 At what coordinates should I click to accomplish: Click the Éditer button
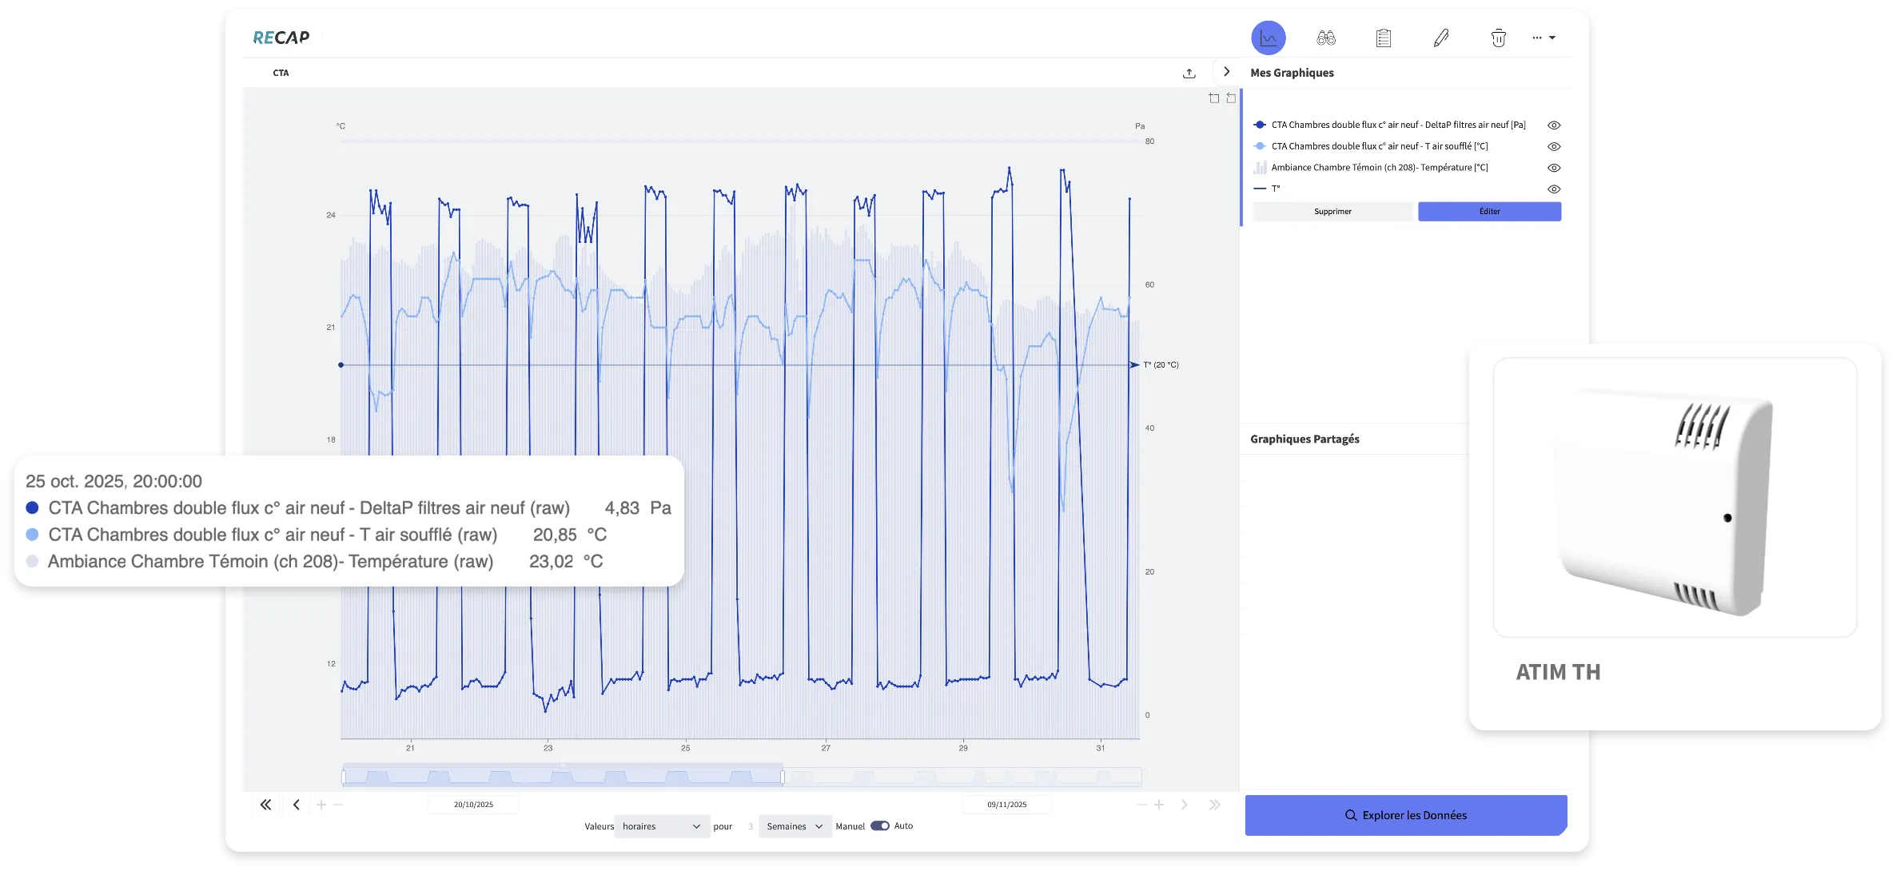point(1489,212)
